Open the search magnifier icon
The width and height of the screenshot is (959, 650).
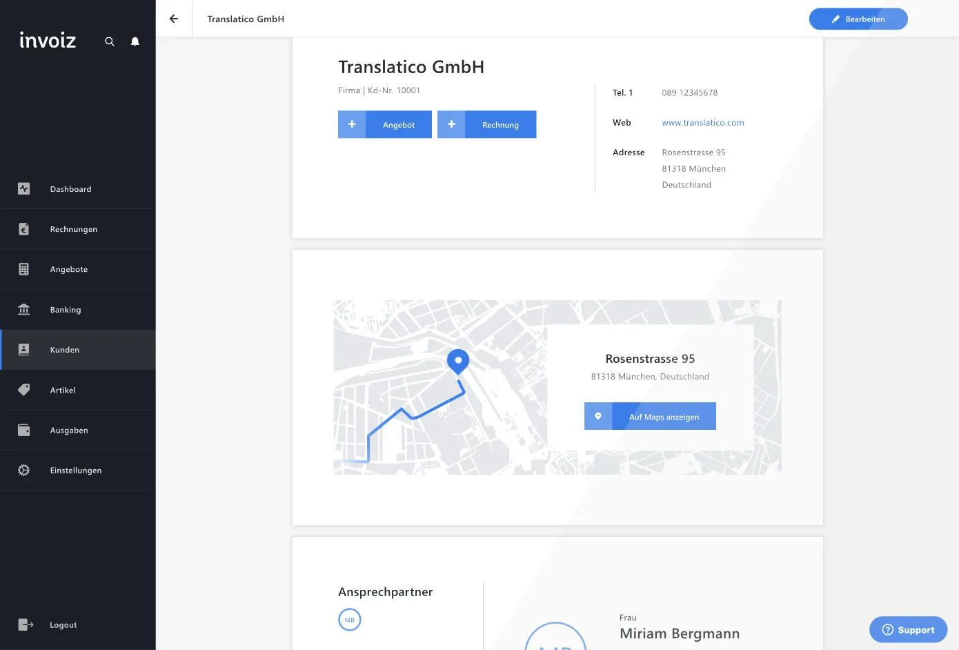pyautogui.click(x=109, y=41)
